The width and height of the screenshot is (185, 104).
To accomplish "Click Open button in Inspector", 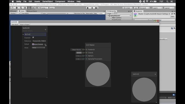I will 173,16.
